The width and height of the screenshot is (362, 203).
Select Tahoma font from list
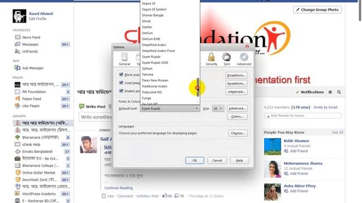click(x=148, y=74)
